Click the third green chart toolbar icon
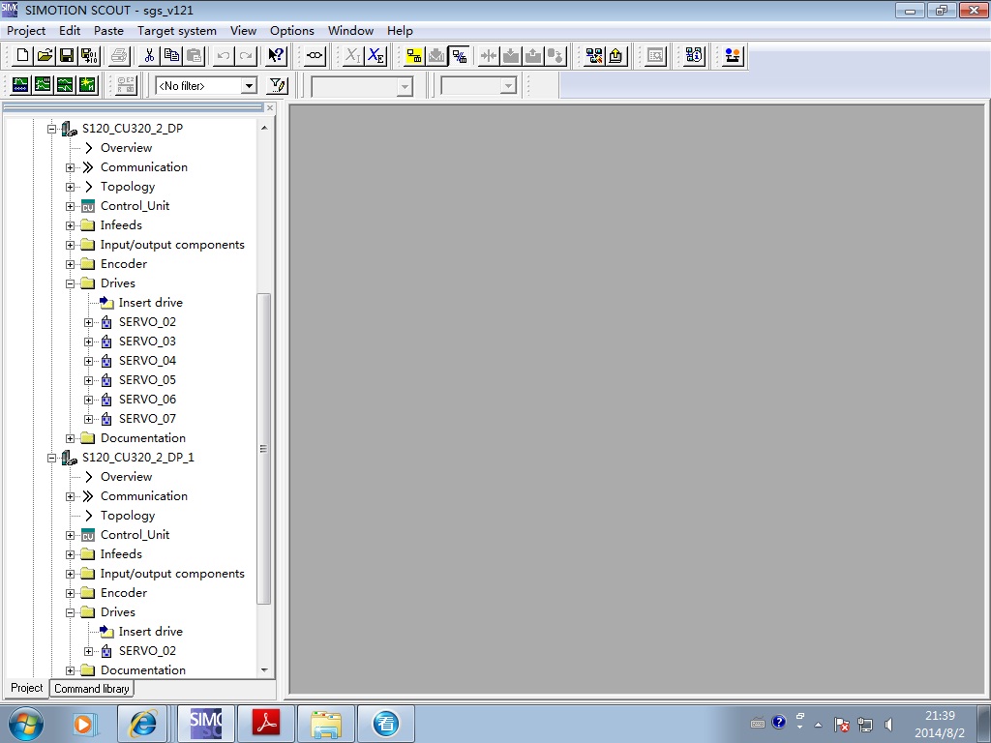 click(x=65, y=85)
